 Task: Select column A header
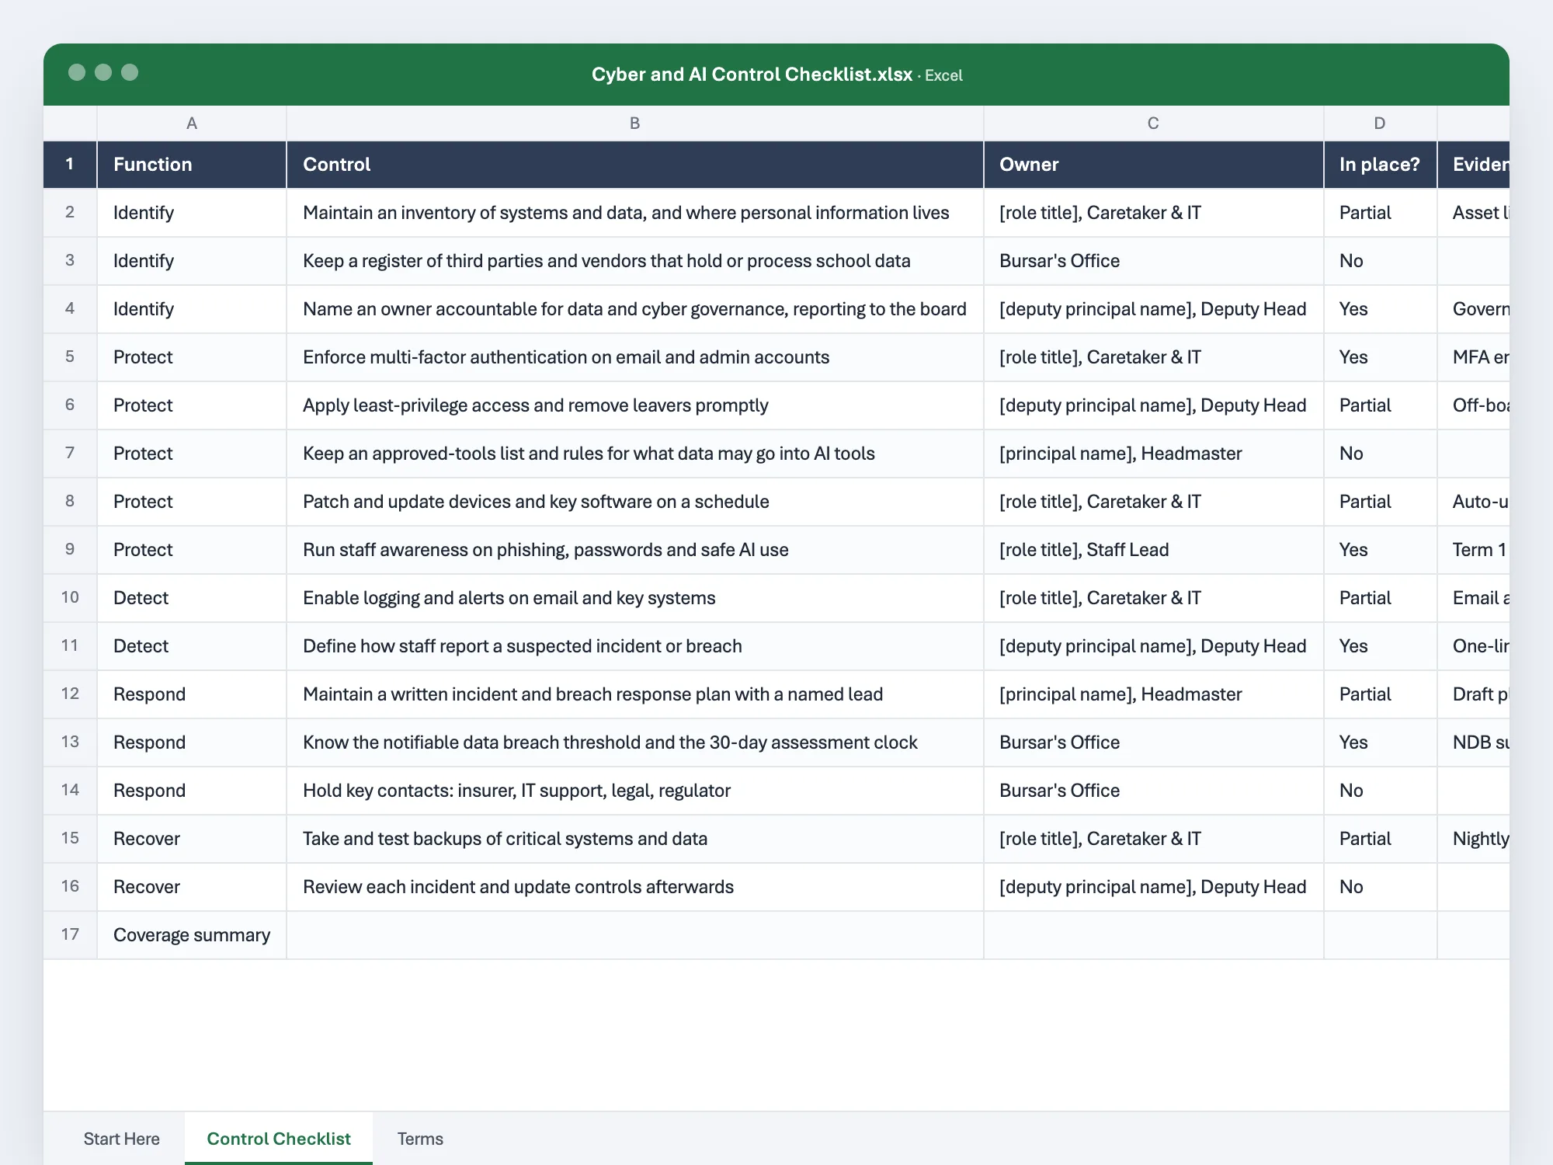(192, 123)
